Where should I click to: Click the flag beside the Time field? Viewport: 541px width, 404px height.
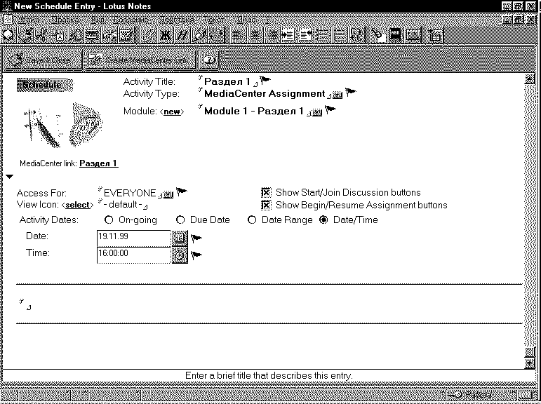196,255
